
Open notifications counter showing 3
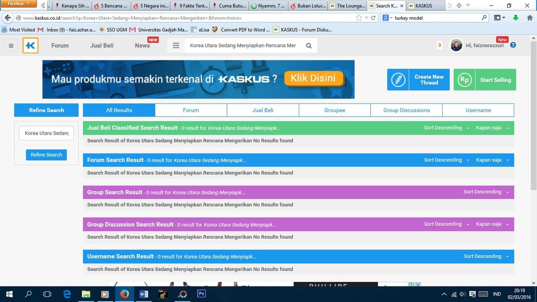pos(439,45)
